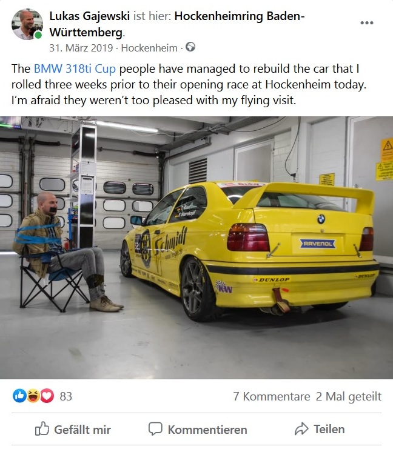View the 2 Mal geteilt shares

coord(349,397)
